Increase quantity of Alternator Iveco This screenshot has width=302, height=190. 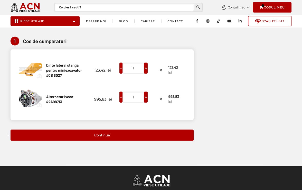click(x=146, y=97)
